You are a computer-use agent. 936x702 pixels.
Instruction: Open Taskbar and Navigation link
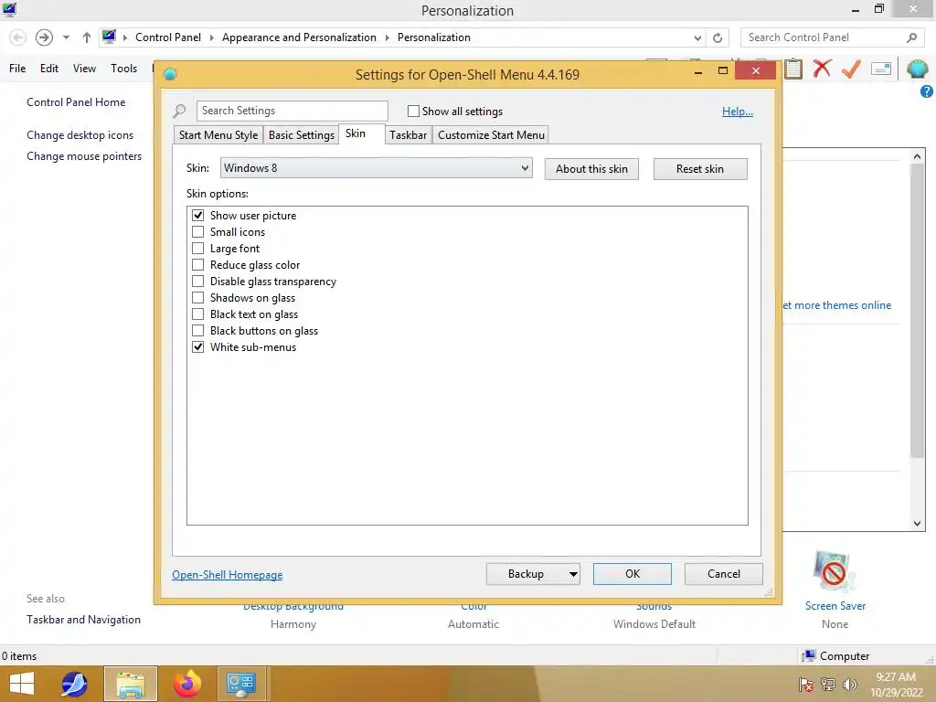pyautogui.click(x=83, y=620)
